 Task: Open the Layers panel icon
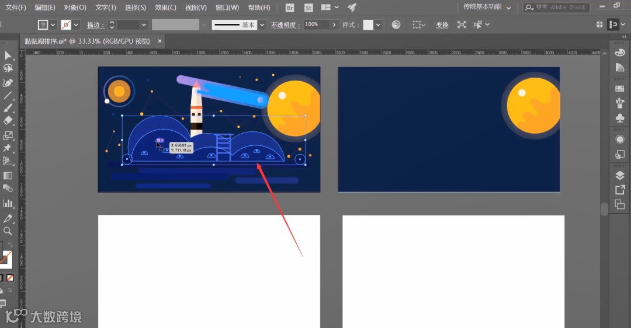coord(620,176)
